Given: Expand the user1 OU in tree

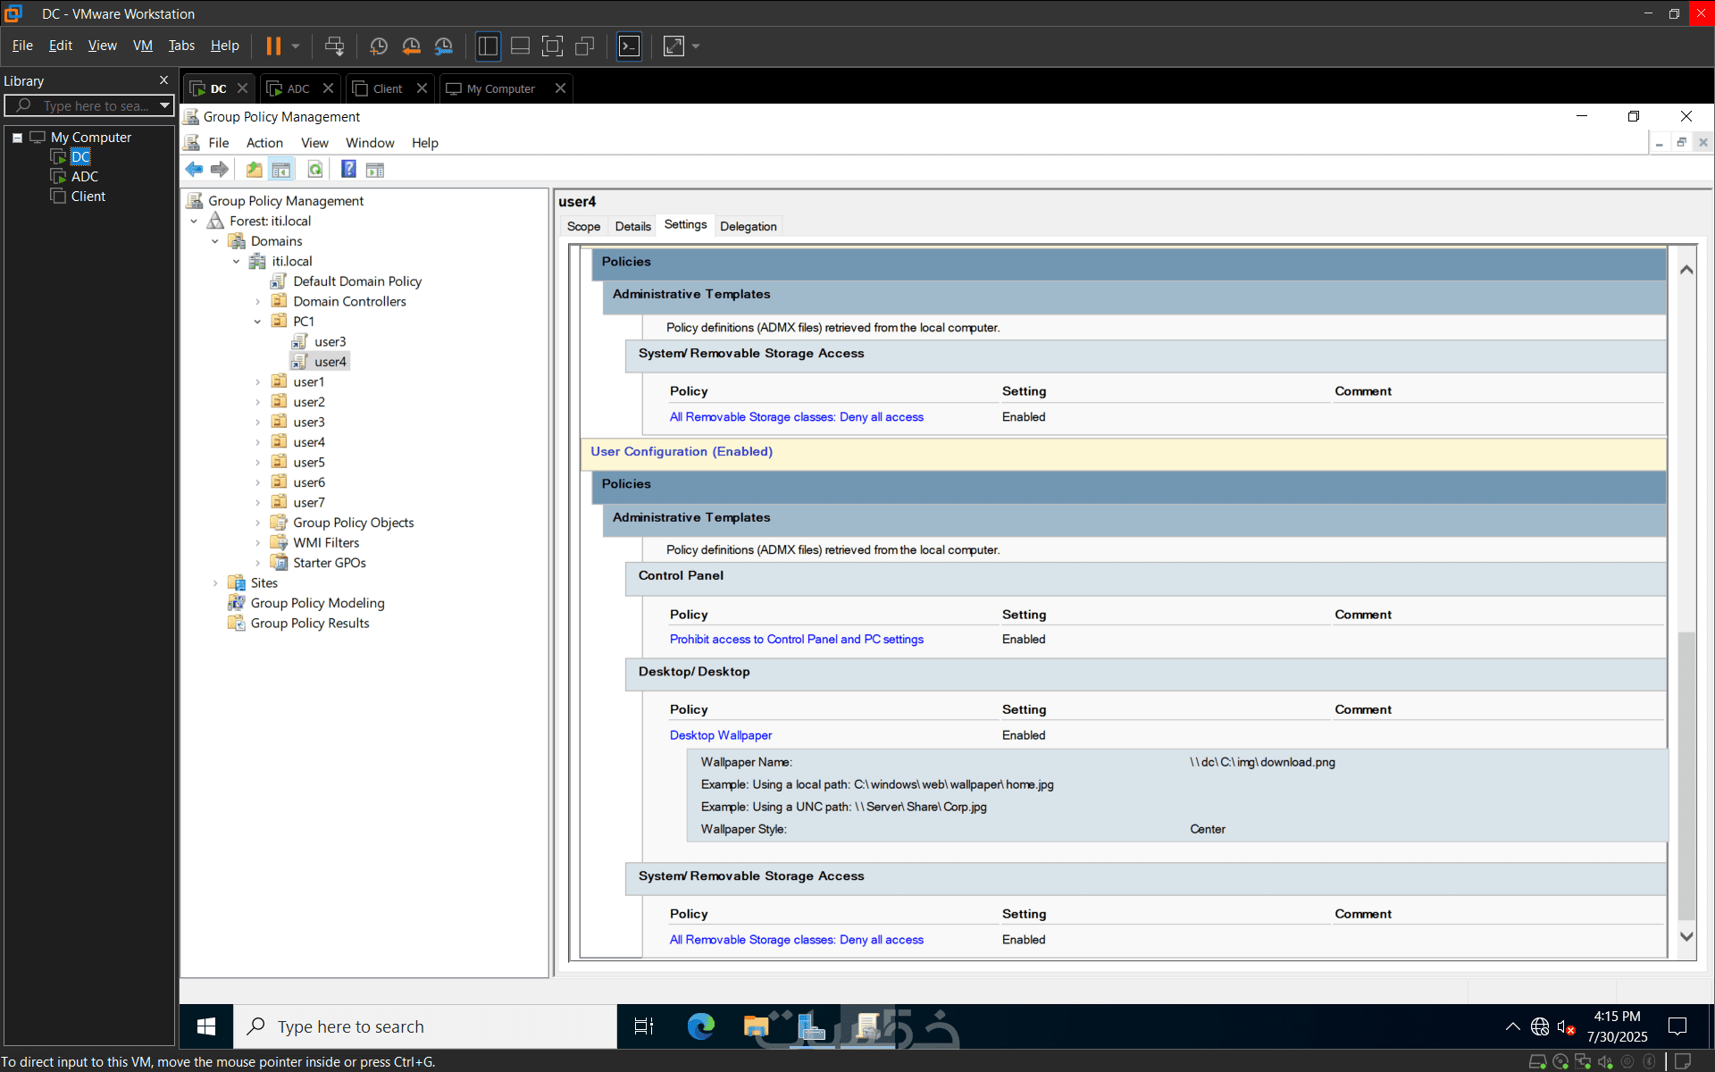Looking at the screenshot, I should click(x=258, y=382).
